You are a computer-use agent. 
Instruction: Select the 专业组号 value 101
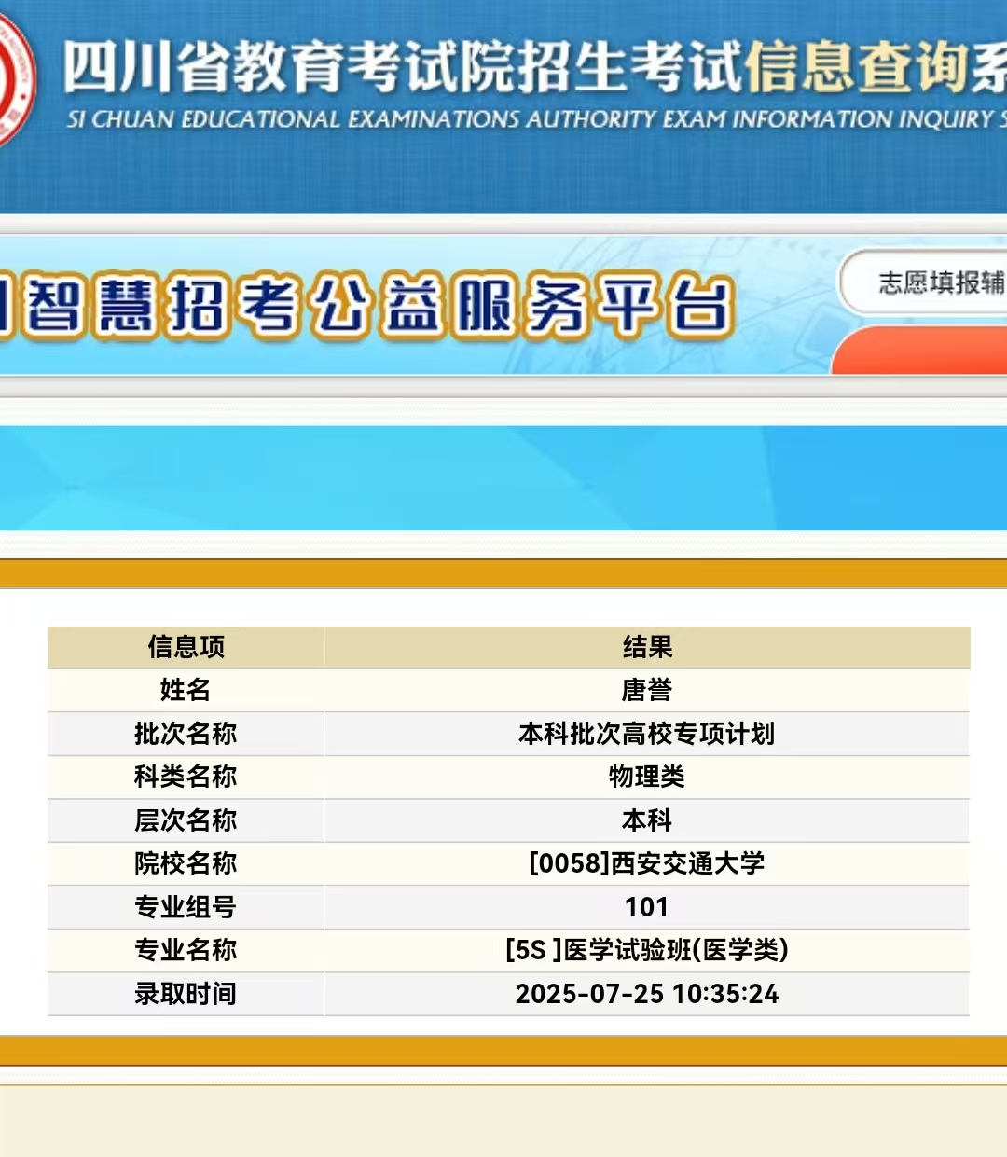[647, 907]
